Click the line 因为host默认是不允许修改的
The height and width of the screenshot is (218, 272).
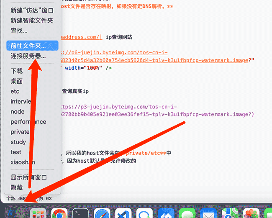click(x=102, y=161)
